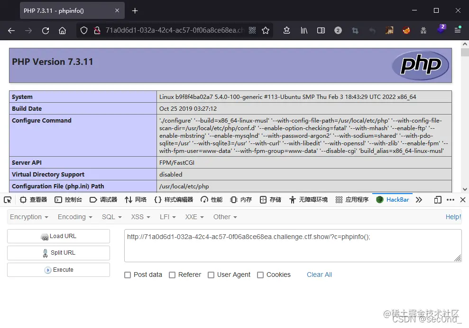Expand the Encryption dropdown

[29, 217]
